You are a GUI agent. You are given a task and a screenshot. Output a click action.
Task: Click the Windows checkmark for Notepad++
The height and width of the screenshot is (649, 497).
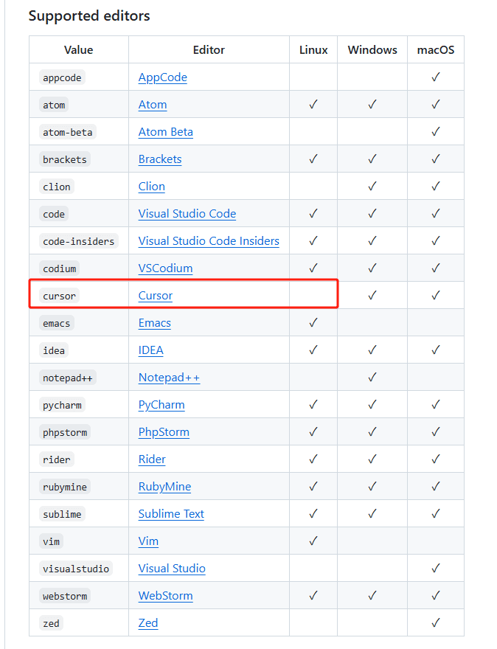pos(372,378)
